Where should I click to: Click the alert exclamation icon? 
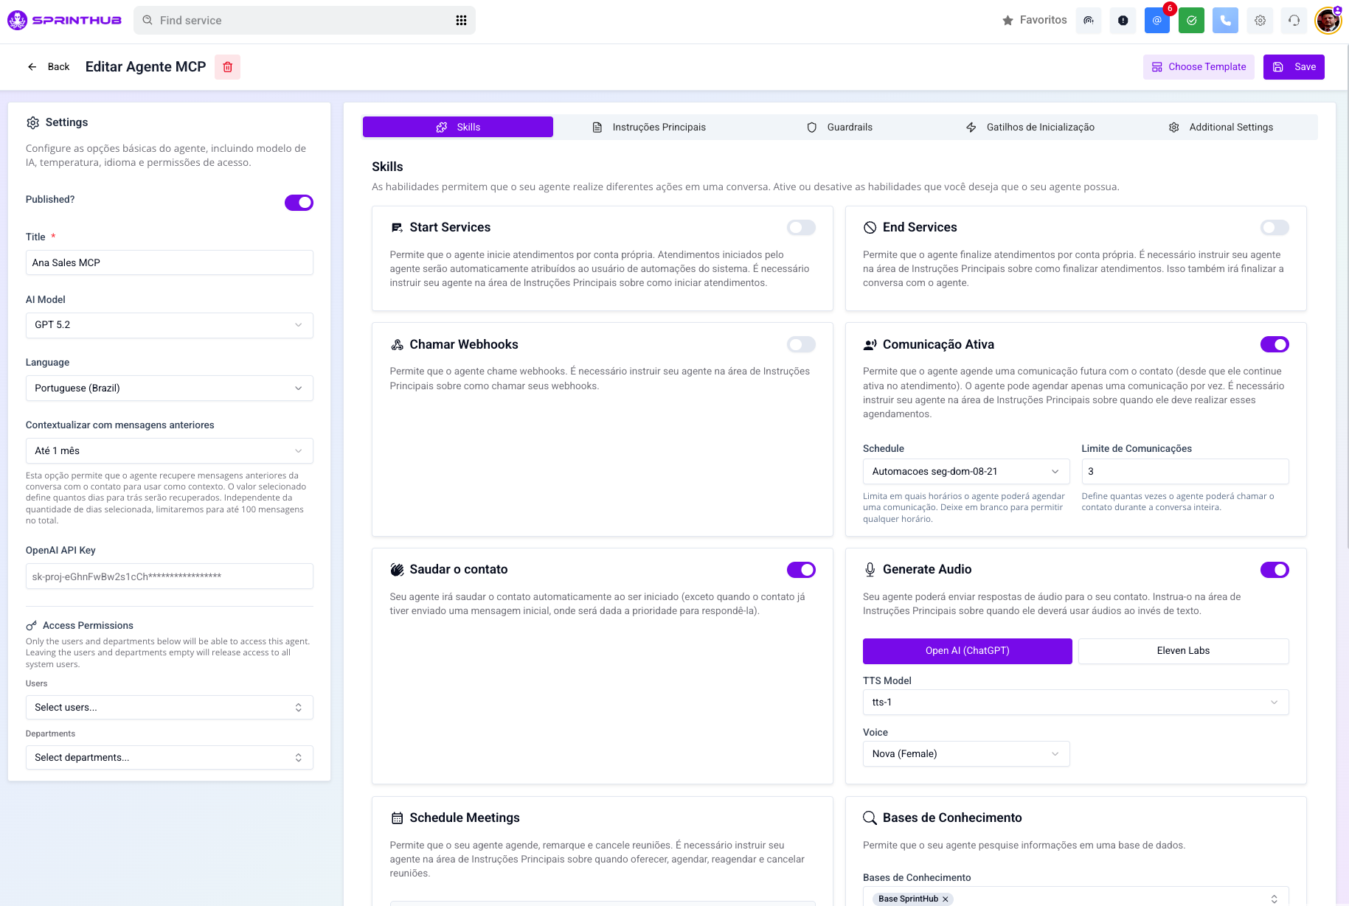click(x=1123, y=21)
